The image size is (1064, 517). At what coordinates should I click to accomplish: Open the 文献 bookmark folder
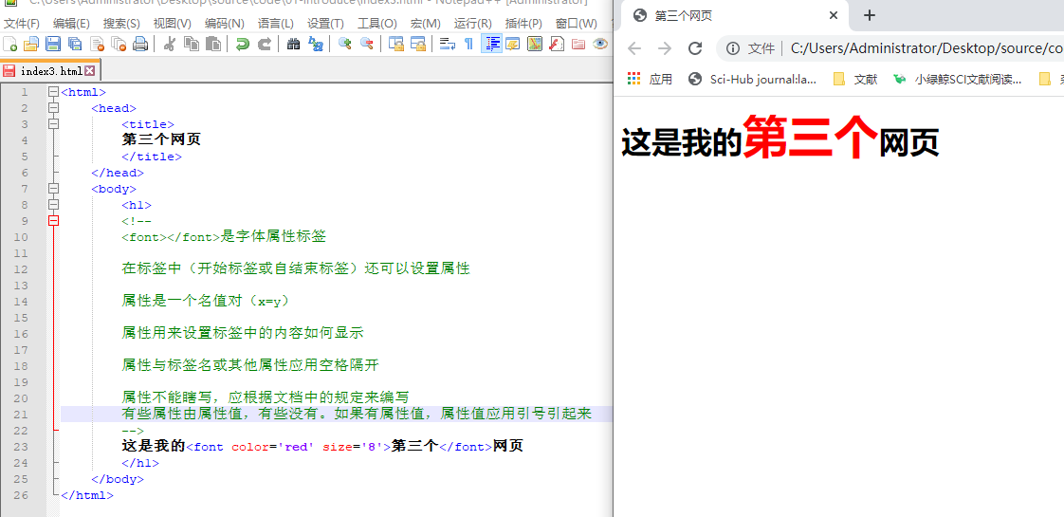(x=855, y=80)
